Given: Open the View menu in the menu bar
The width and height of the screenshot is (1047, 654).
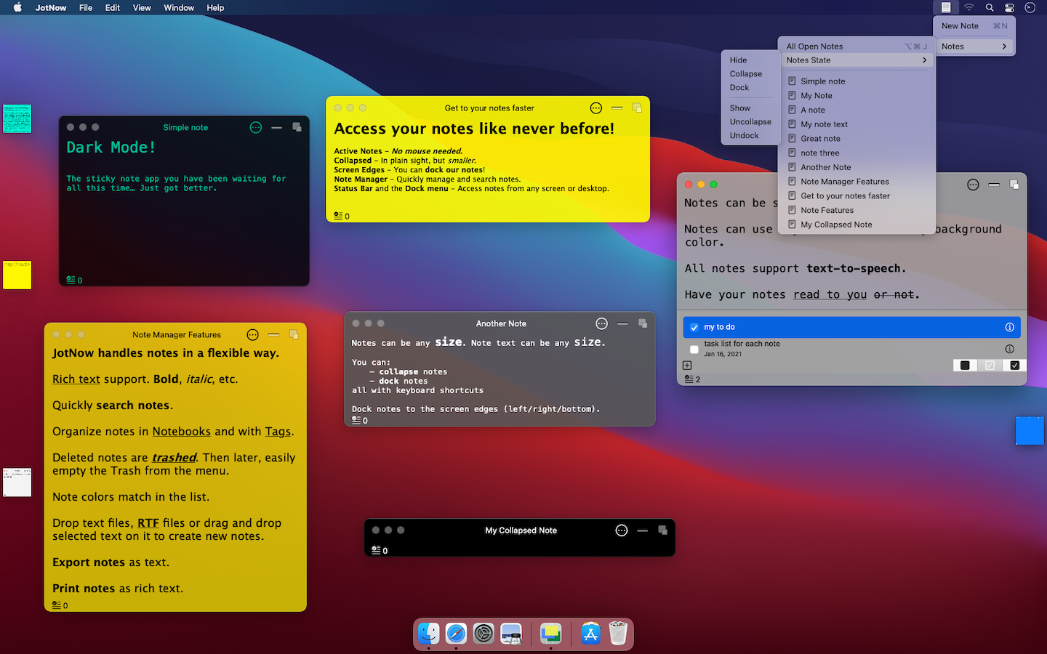Looking at the screenshot, I should tap(142, 8).
